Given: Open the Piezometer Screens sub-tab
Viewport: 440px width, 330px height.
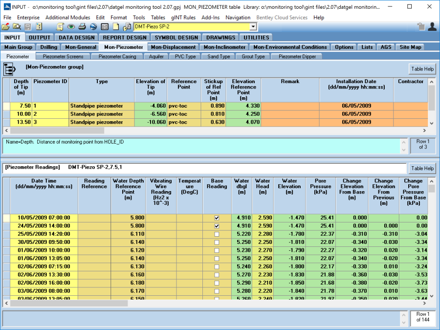Looking at the screenshot, I should pyautogui.click(x=63, y=57).
